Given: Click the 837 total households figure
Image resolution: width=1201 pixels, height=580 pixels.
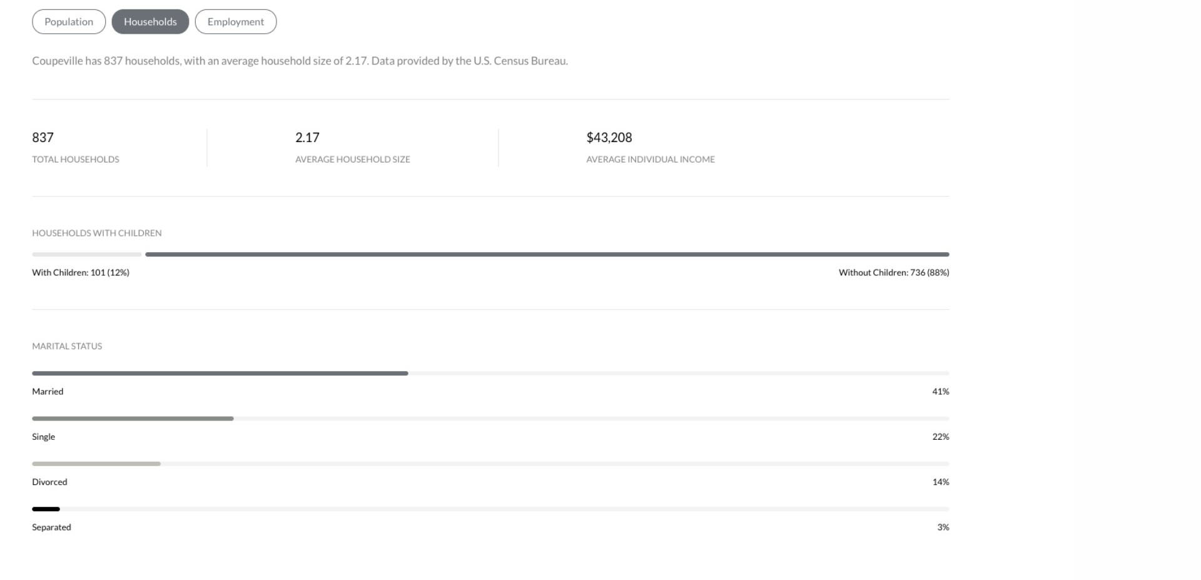Looking at the screenshot, I should click(x=43, y=138).
